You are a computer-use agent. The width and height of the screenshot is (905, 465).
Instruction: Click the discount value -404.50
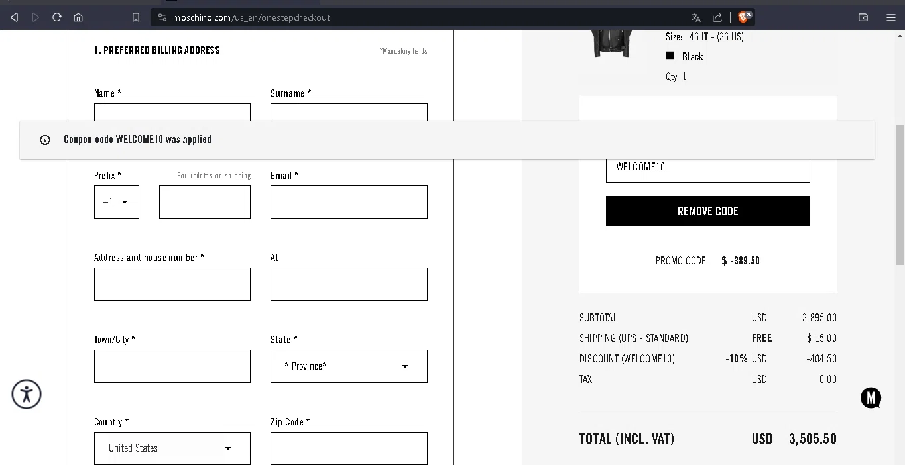click(821, 358)
